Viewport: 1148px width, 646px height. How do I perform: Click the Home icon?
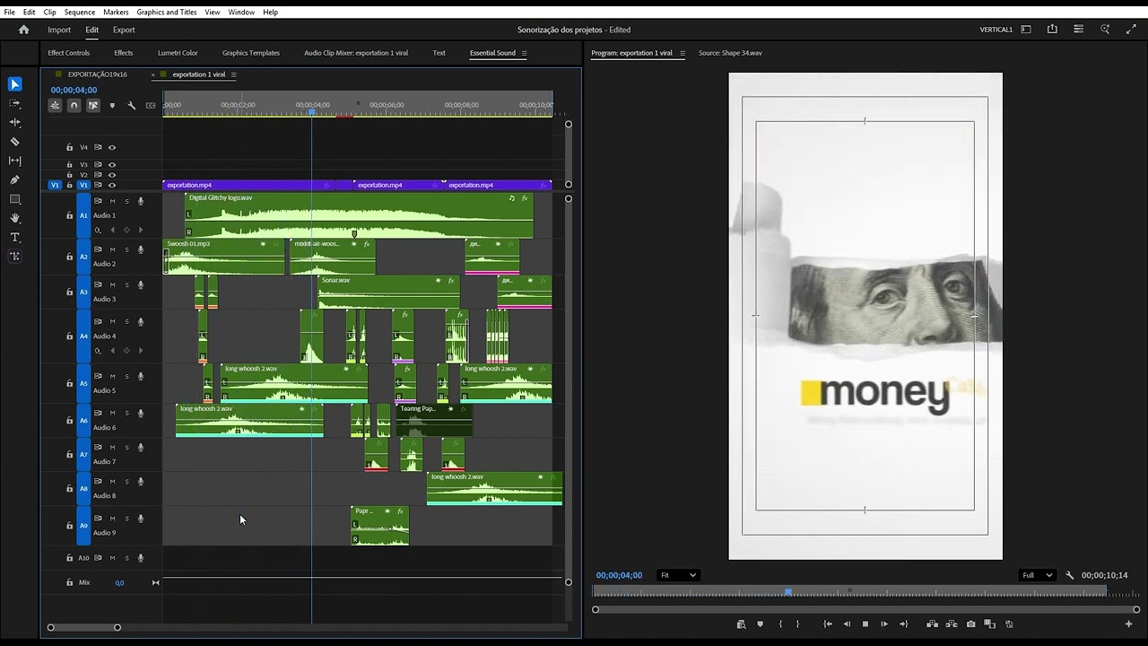[24, 30]
